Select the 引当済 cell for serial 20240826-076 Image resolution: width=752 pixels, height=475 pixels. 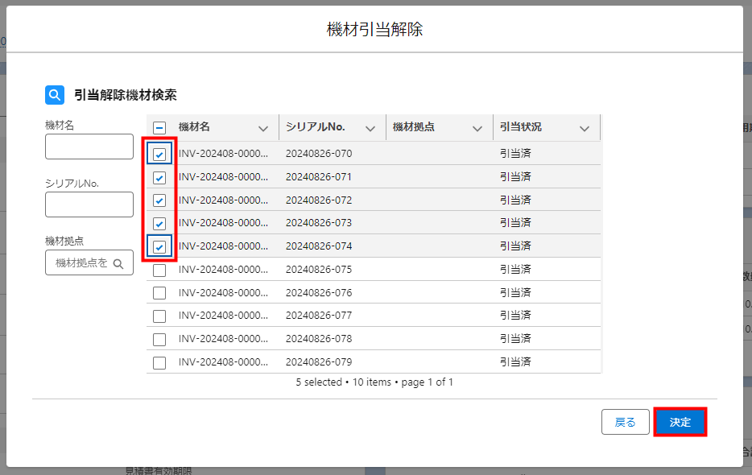coord(515,292)
